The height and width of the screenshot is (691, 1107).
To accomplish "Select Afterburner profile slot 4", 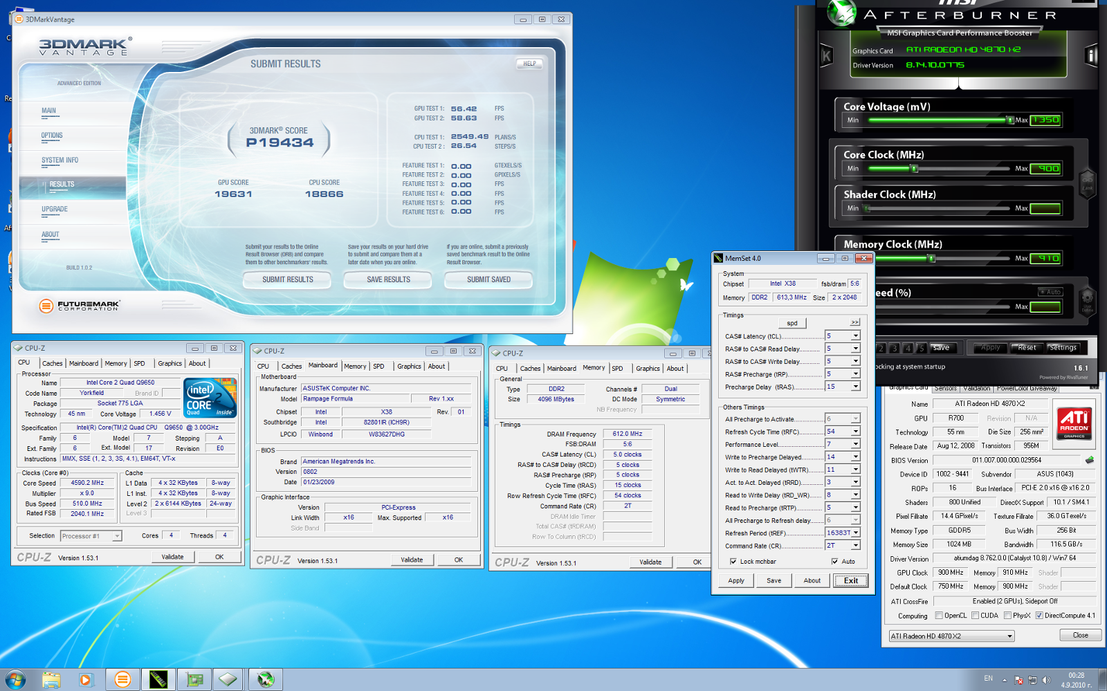I will click(x=908, y=348).
